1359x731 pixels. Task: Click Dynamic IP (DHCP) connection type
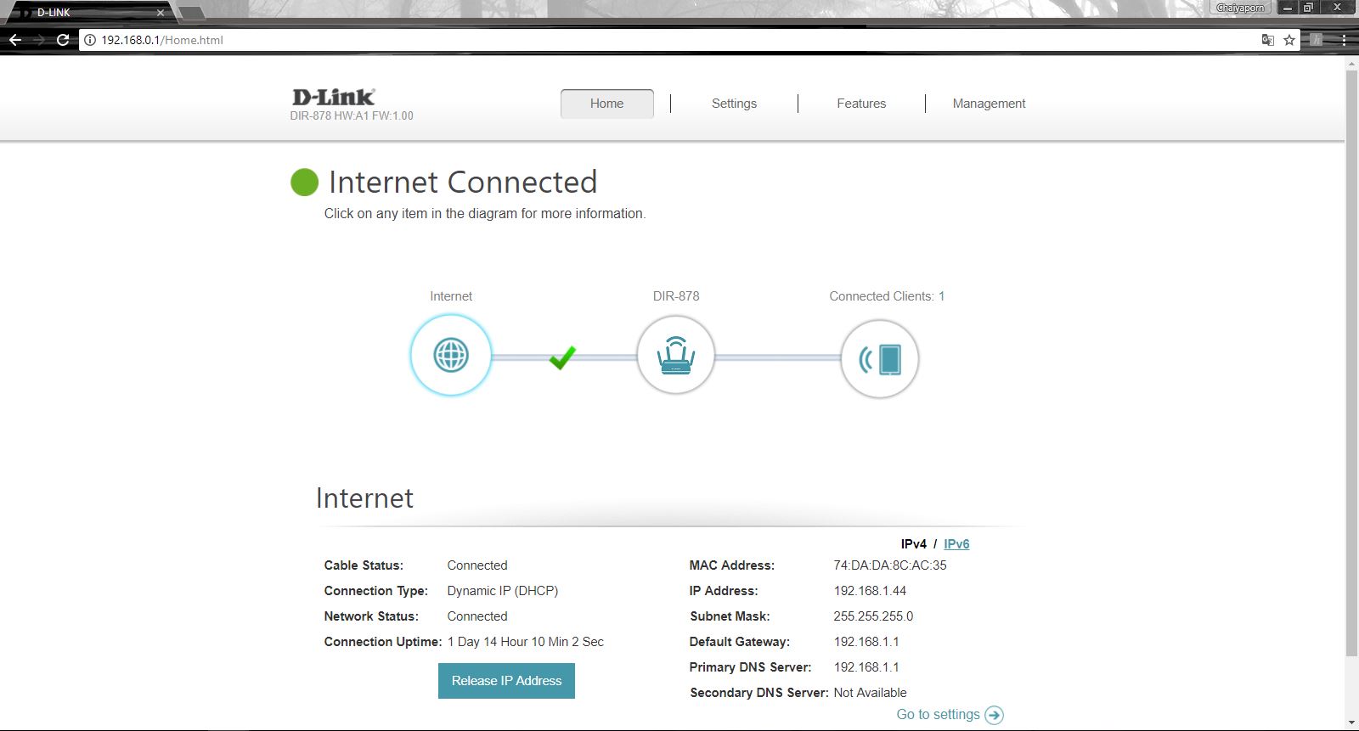[x=503, y=591]
